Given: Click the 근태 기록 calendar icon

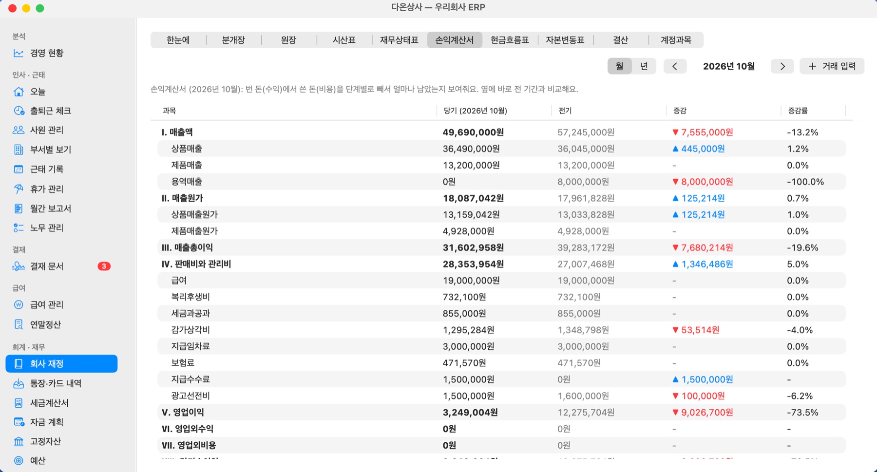Looking at the screenshot, I should pos(19,169).
